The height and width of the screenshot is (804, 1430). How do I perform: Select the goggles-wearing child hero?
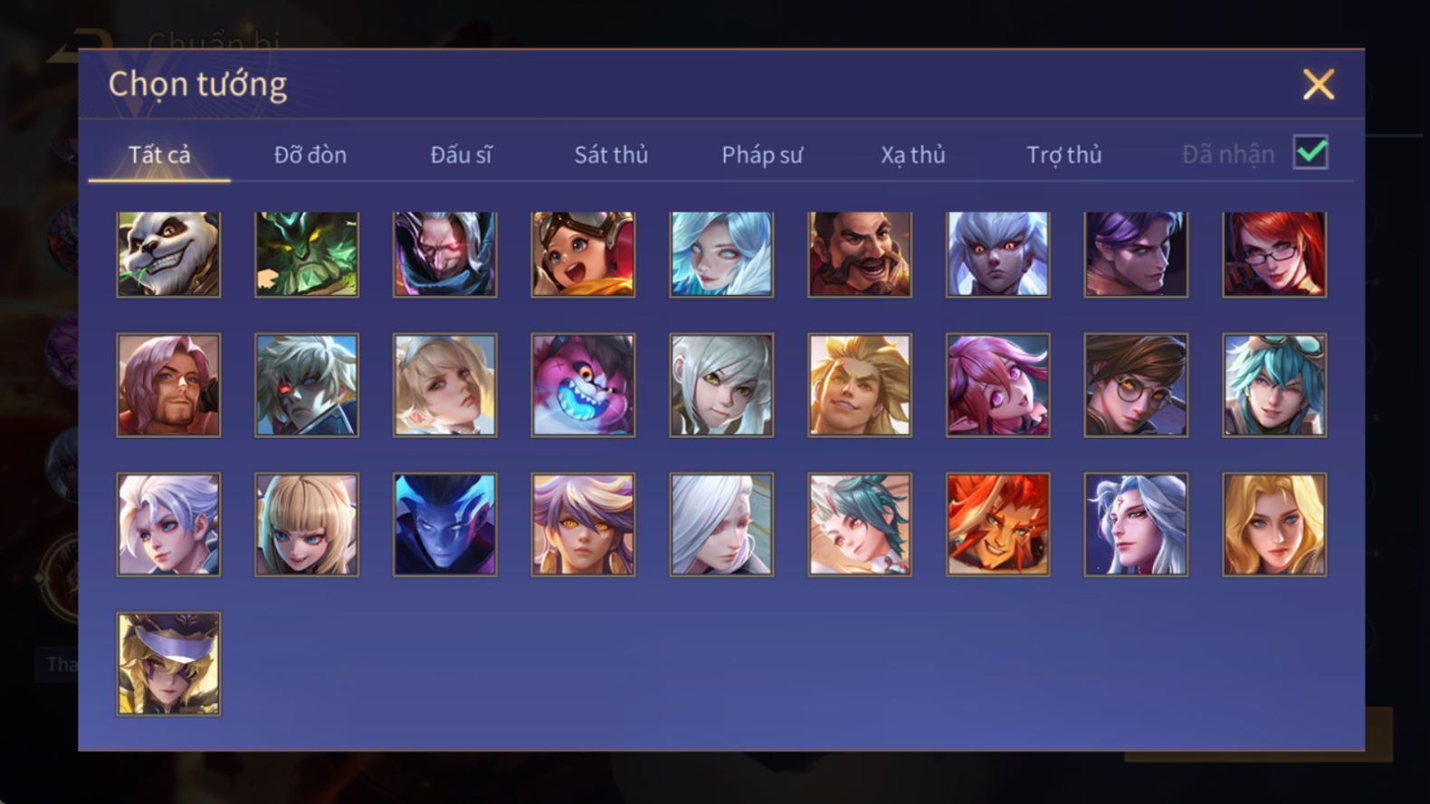(x=583, y=254)
